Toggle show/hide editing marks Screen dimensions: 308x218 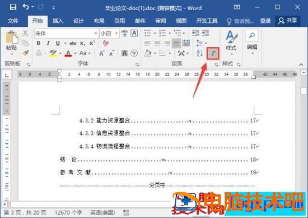pos(213,53)
